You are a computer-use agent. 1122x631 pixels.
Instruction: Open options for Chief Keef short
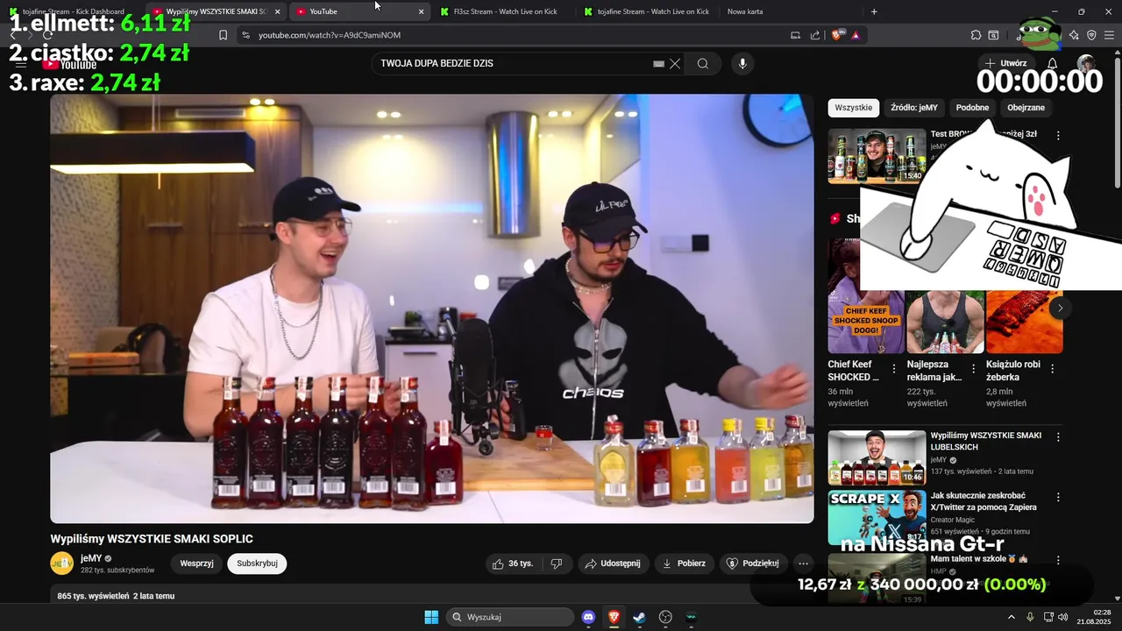pyautogui.click(x=894, y=369)
